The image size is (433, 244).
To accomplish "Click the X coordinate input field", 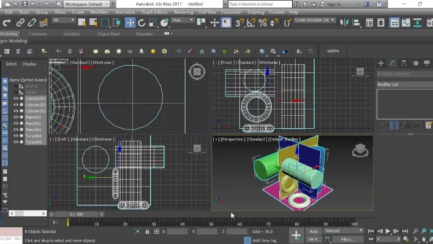I will coord(177,231).
